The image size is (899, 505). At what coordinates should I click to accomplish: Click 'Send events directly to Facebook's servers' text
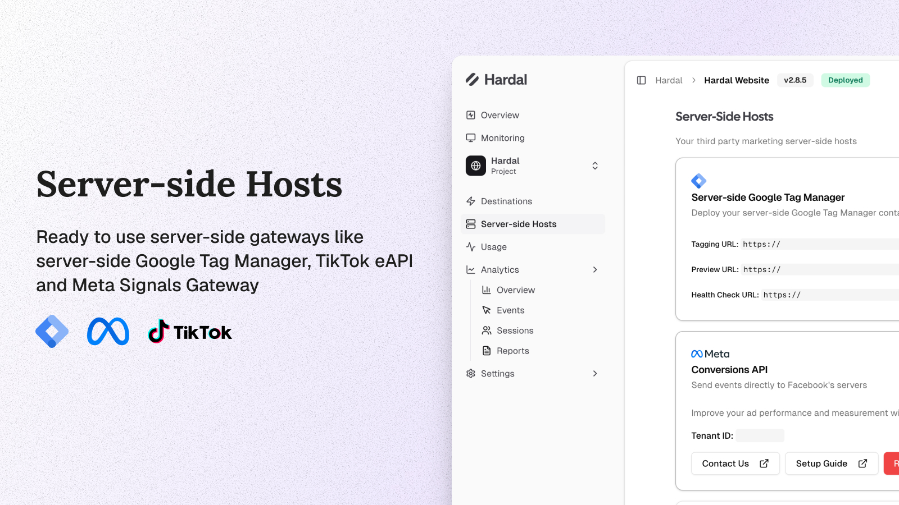[x=779, y=385]
